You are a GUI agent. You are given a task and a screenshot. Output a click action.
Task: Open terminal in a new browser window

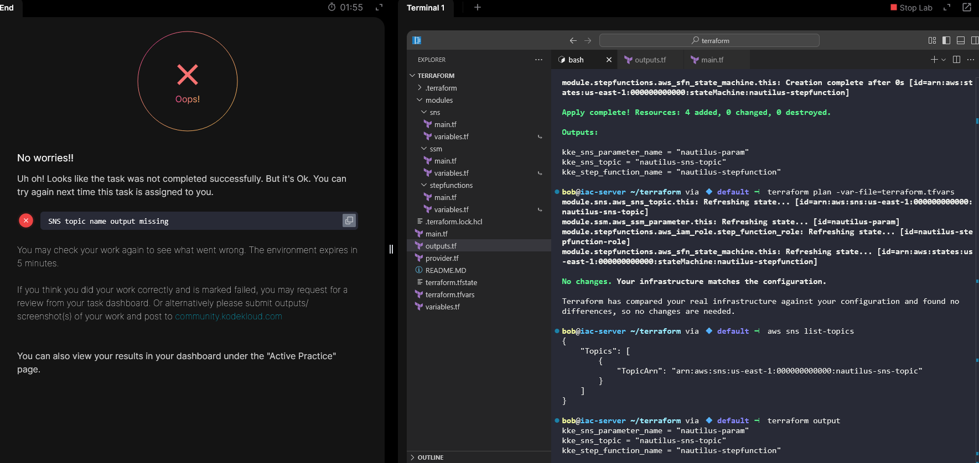click(x=966, y=7)
